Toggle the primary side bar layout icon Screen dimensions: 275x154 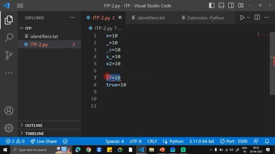pyautogui.click(x=212, y=6)
